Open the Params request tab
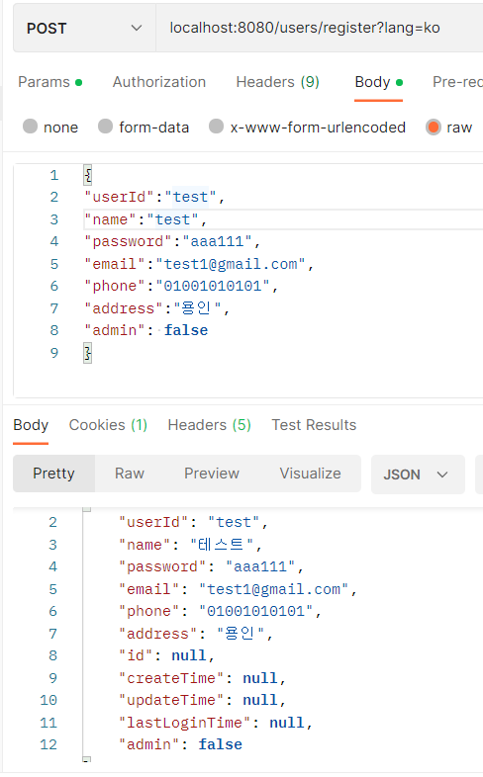The image size is (483, 777). pyautogui.click(x=50, y=82)
